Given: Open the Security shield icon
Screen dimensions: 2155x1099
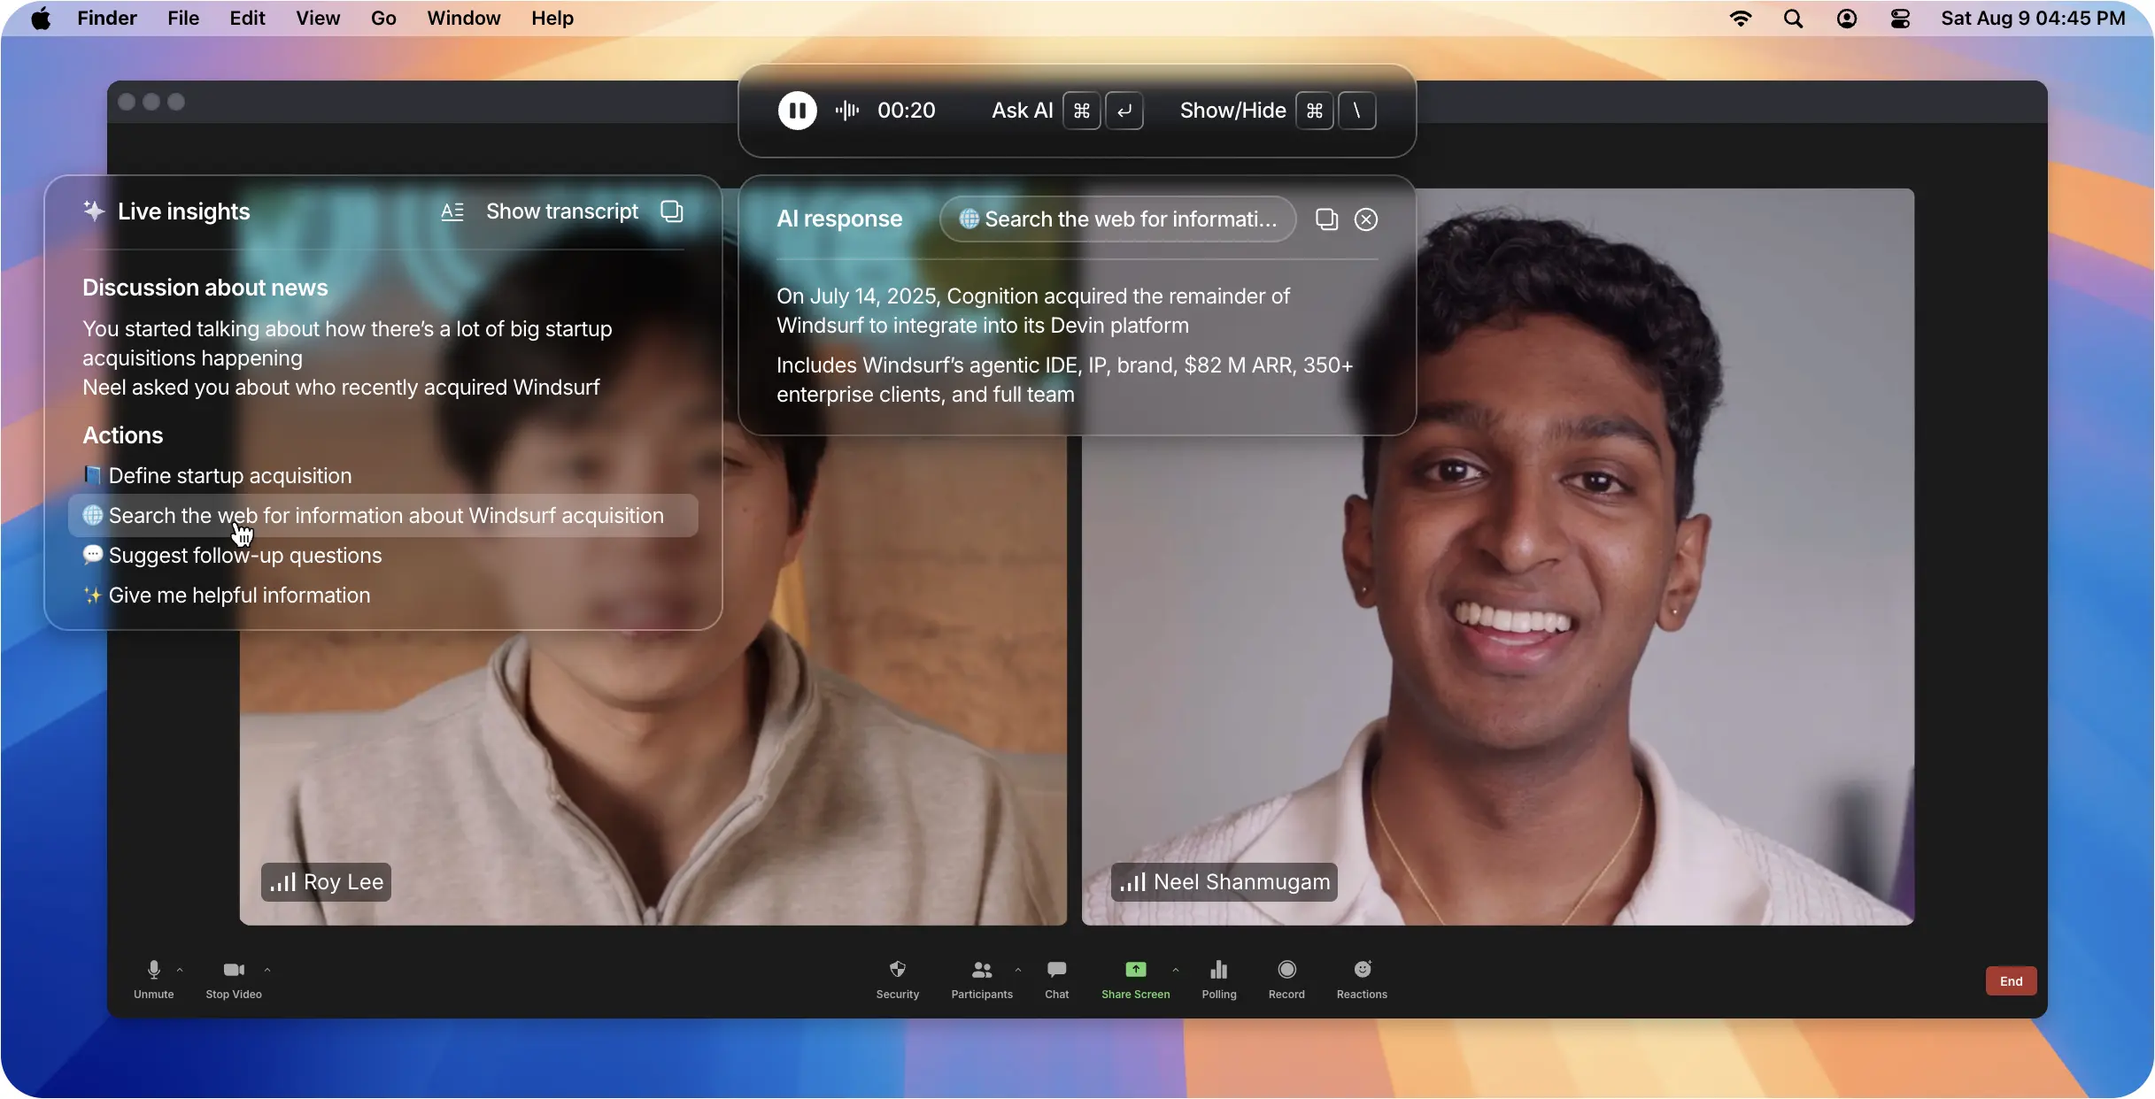Looking at the screenshot, I should tap(897, 970).
